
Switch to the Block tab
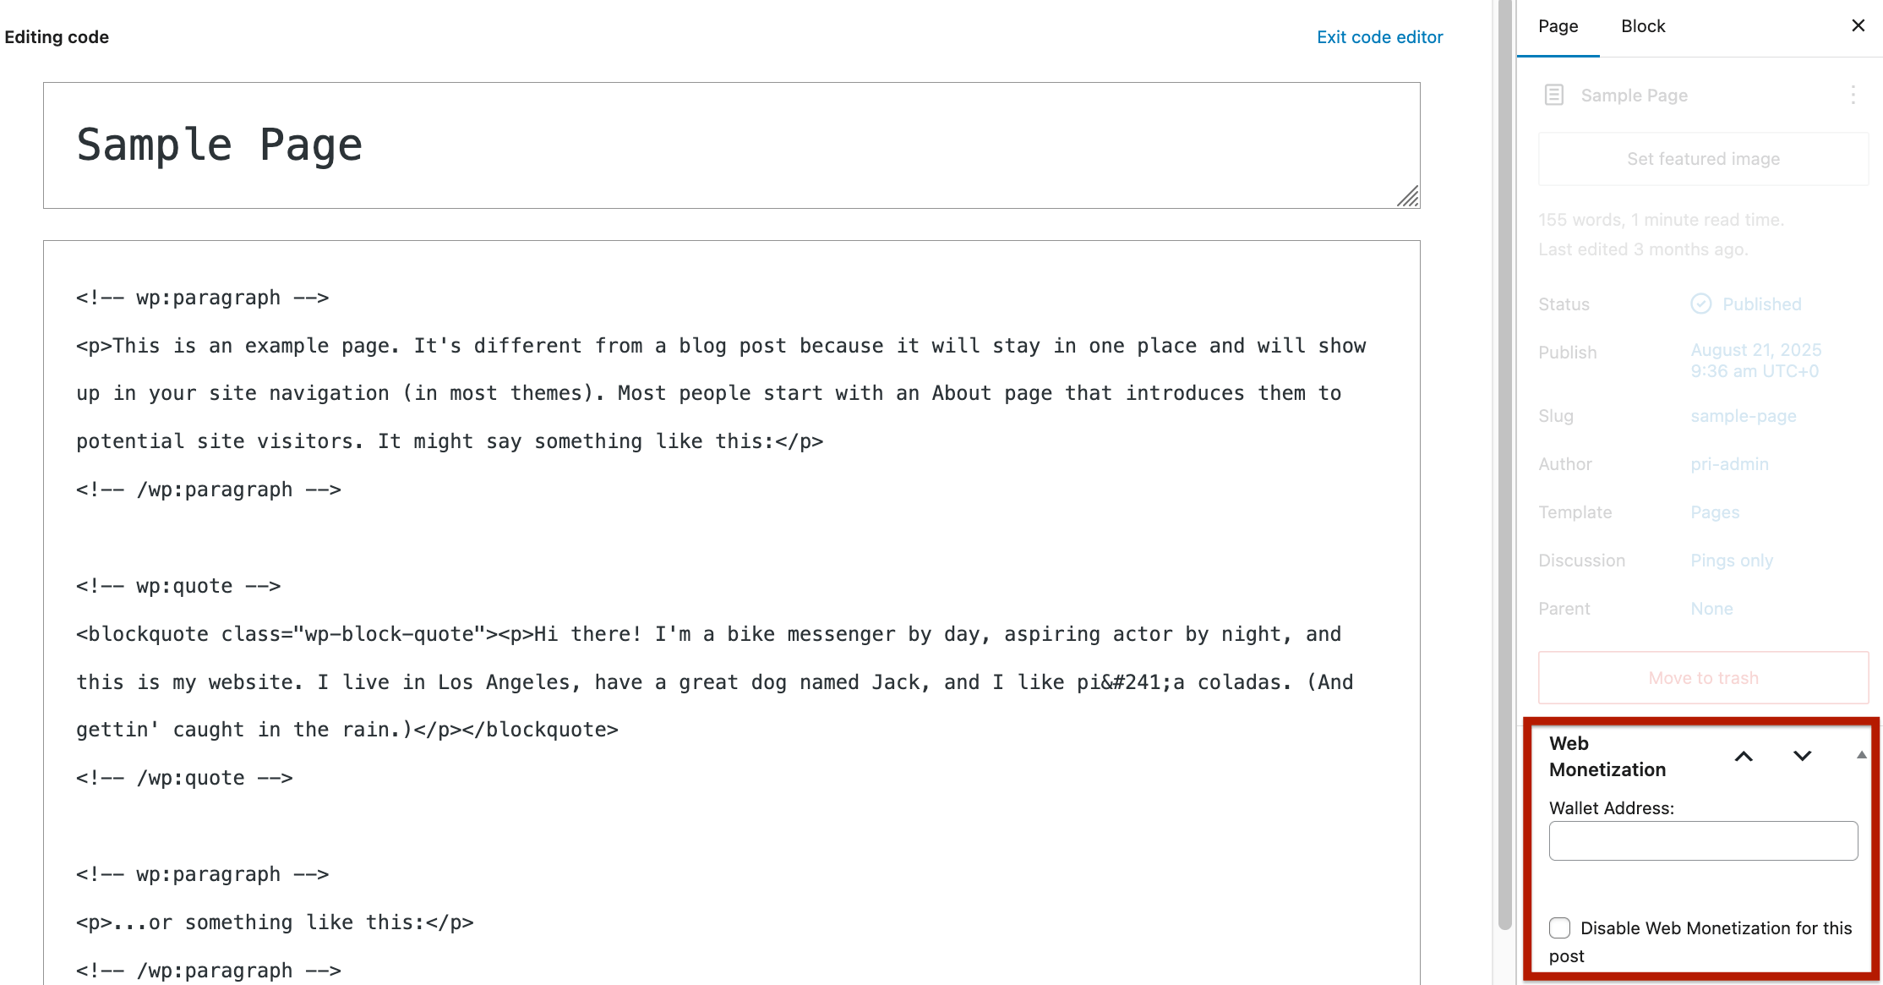pos(1643,26)
